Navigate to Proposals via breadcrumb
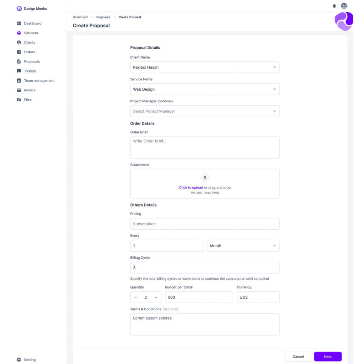The width and height of the screenshot is (354, 364). (103, 17)
